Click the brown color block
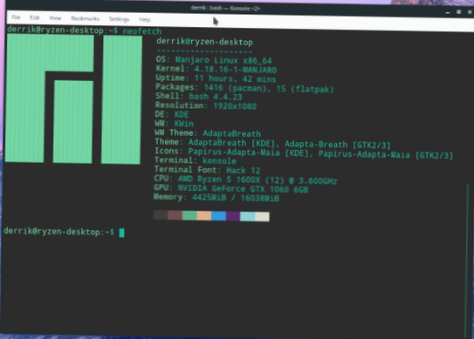Image resolution: width=474 pixels, height=339 pixels. [175, 215]
